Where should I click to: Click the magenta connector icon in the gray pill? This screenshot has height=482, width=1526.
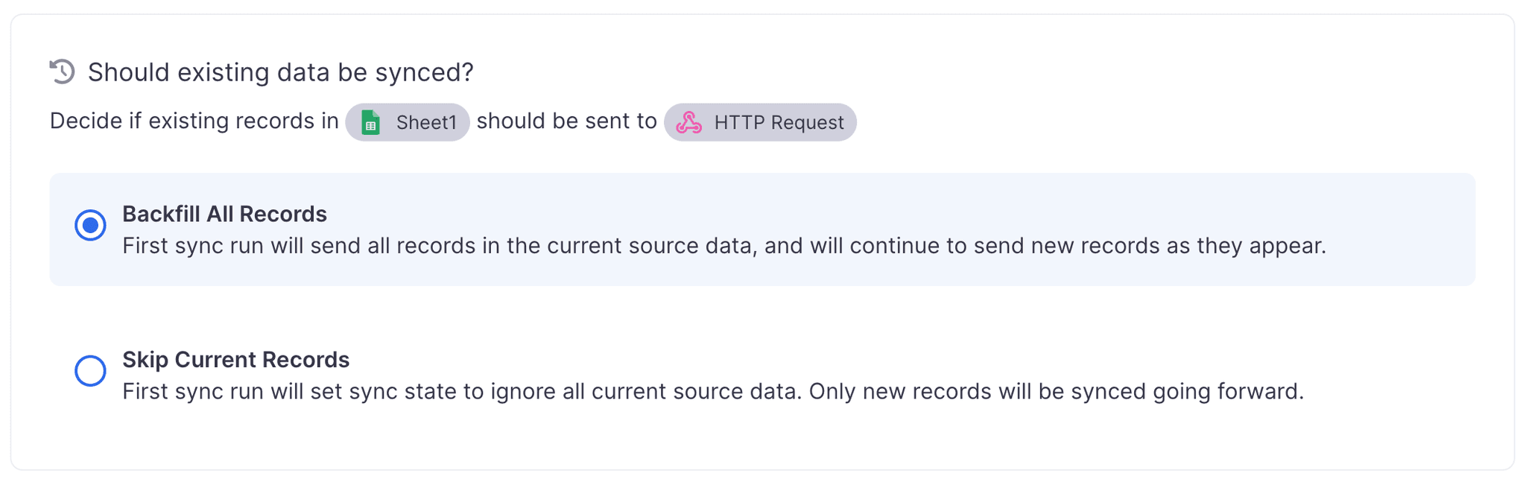(689, 121)
